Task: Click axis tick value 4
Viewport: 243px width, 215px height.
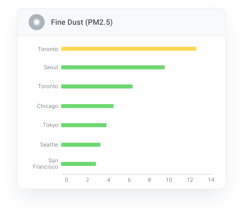Action: [x=109, y=180]
